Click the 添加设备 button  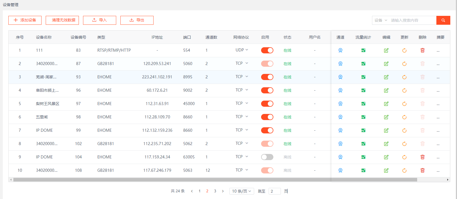pyautogui.click(x=25, y=20)
